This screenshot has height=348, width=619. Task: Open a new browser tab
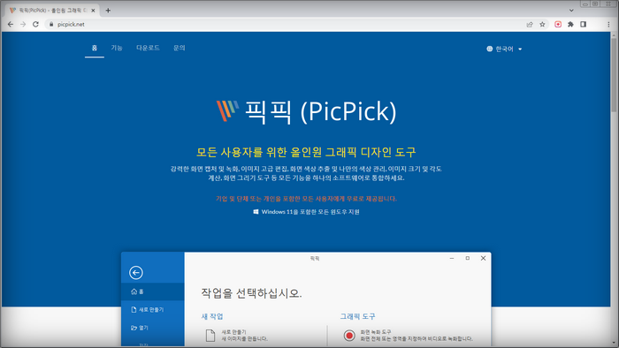point(108,11)
